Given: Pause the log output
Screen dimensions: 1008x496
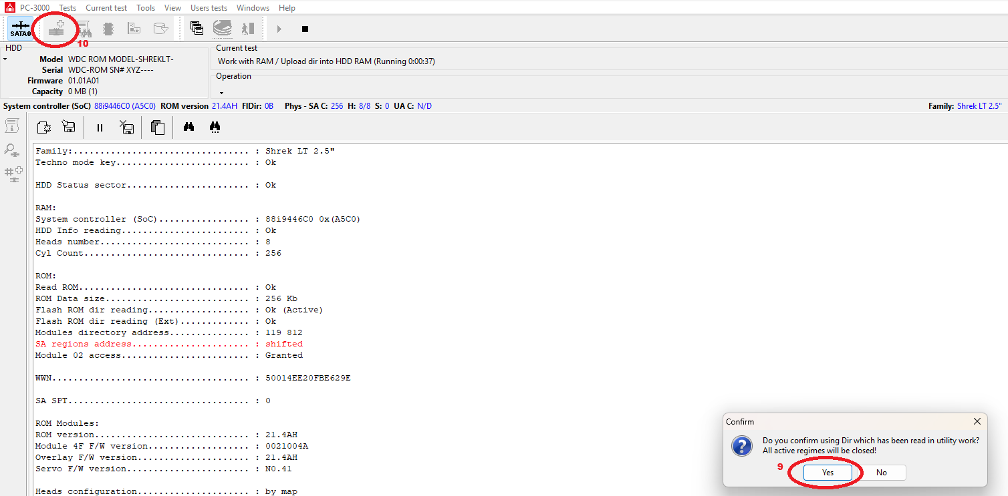Looking at the screenshot, I should click(100, 128).
